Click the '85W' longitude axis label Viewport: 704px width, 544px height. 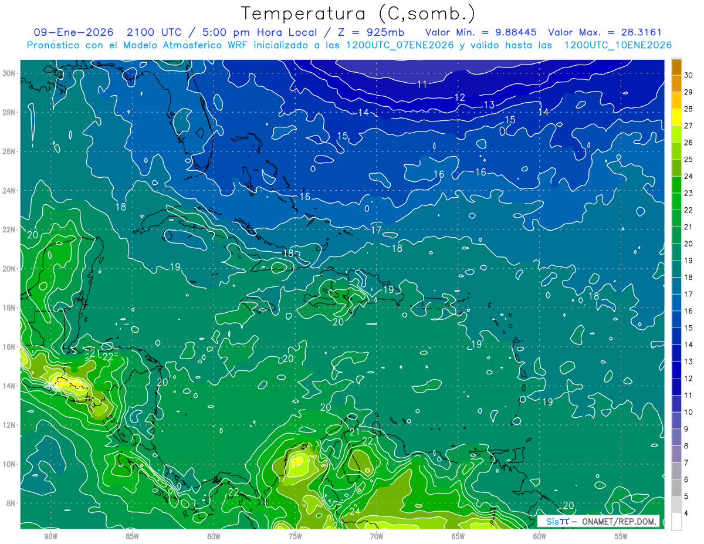[x=132, y=536]
